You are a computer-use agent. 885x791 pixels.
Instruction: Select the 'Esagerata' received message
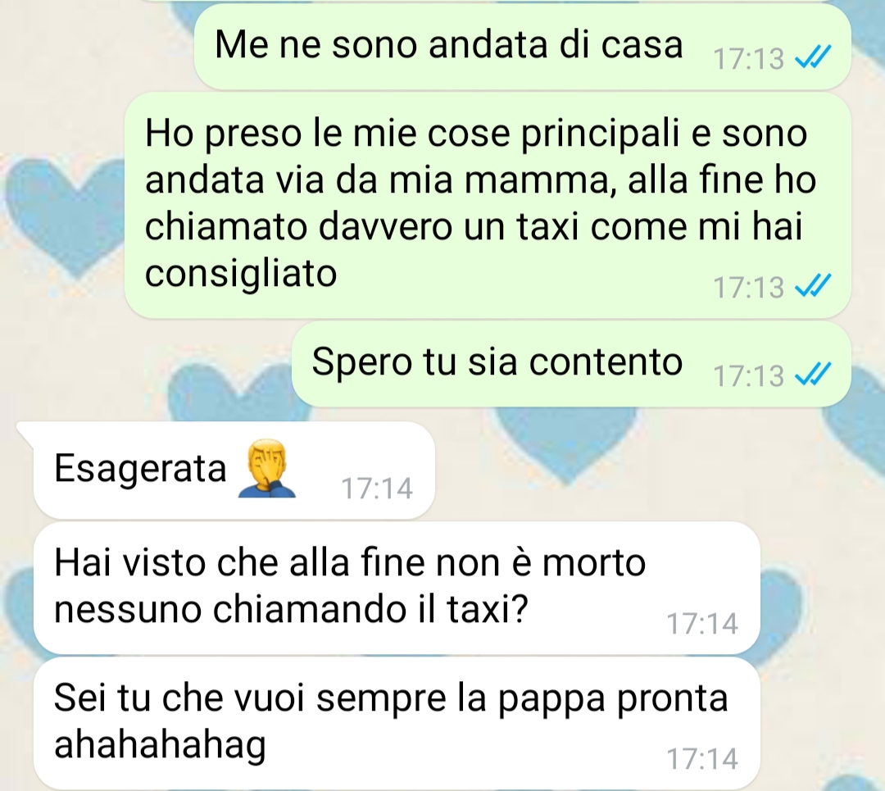234,470
